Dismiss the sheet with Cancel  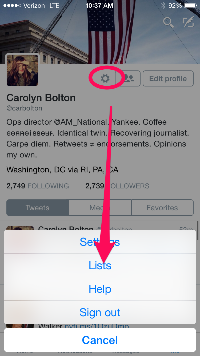(x=100, y=340)
